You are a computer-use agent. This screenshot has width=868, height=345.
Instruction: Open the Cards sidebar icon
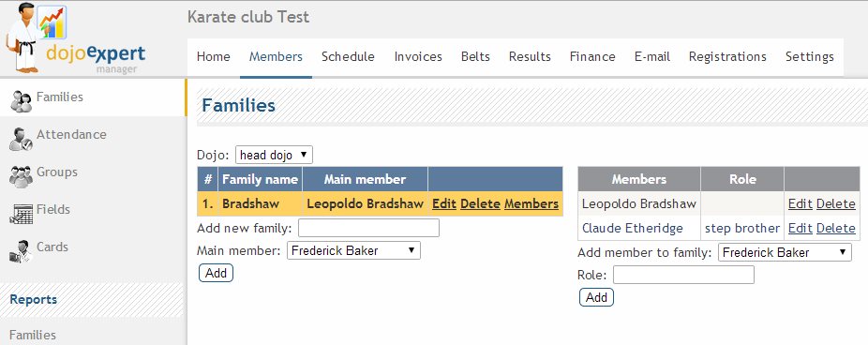[21, 251]
